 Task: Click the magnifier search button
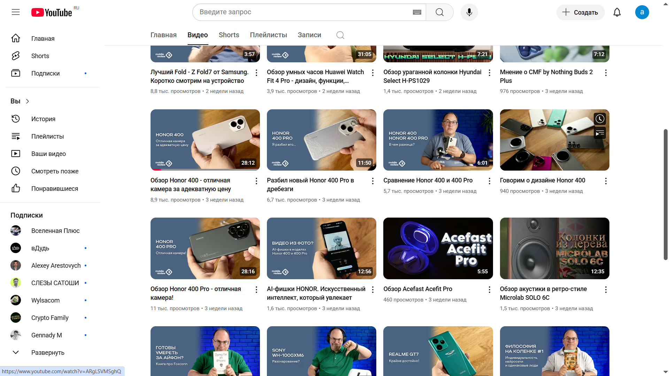[440, 12]
